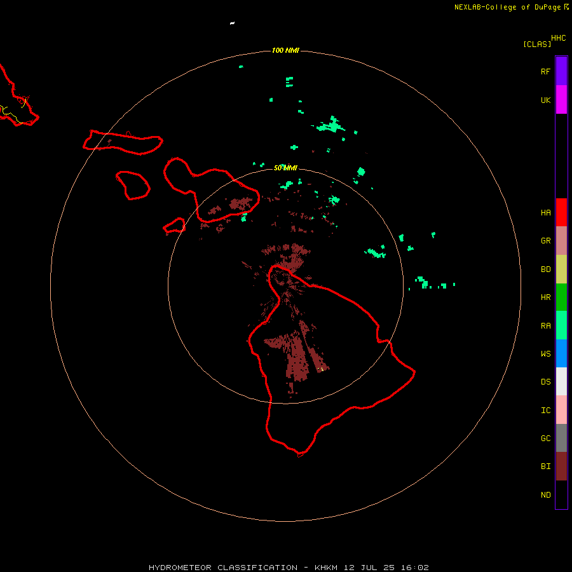Select the IC light pink legend swatch
This screenshot has width=572, height=572.
pos(561,410)
